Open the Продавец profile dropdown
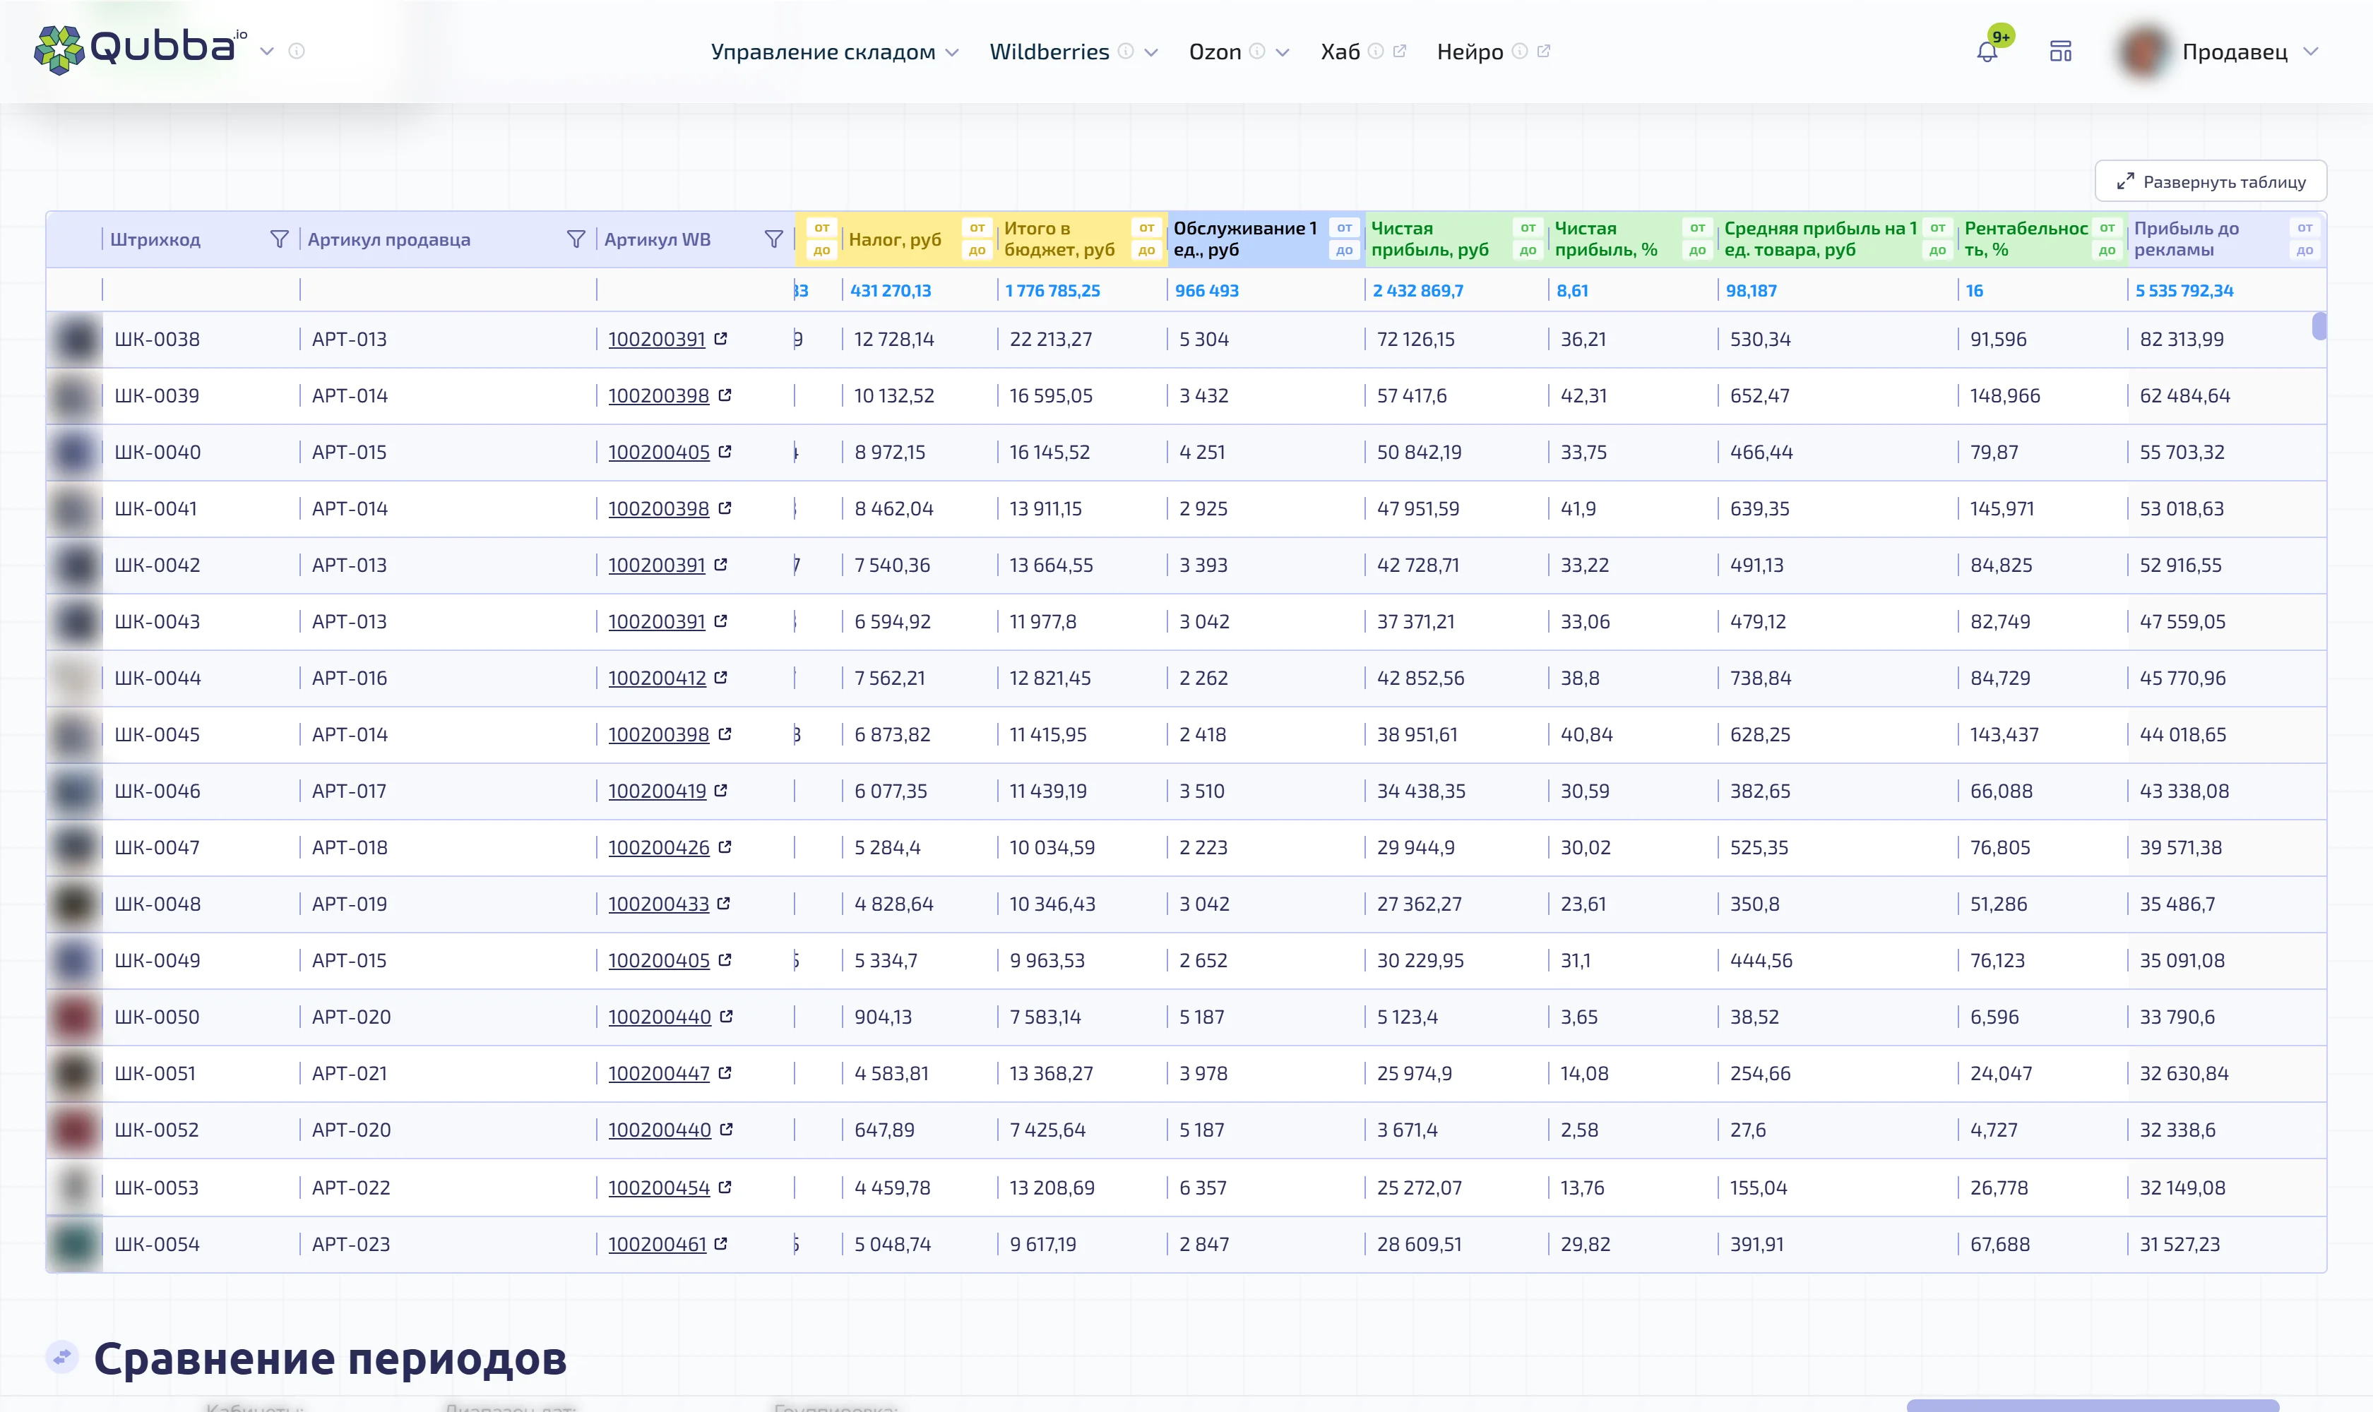The width and height of the screenshot is (2373, 1412). [2311, 52]
